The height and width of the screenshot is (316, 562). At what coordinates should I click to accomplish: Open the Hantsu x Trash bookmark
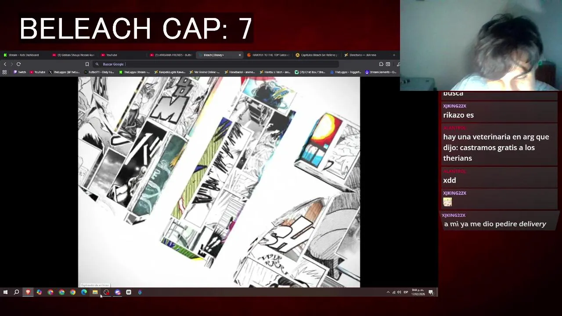(275, 72)
